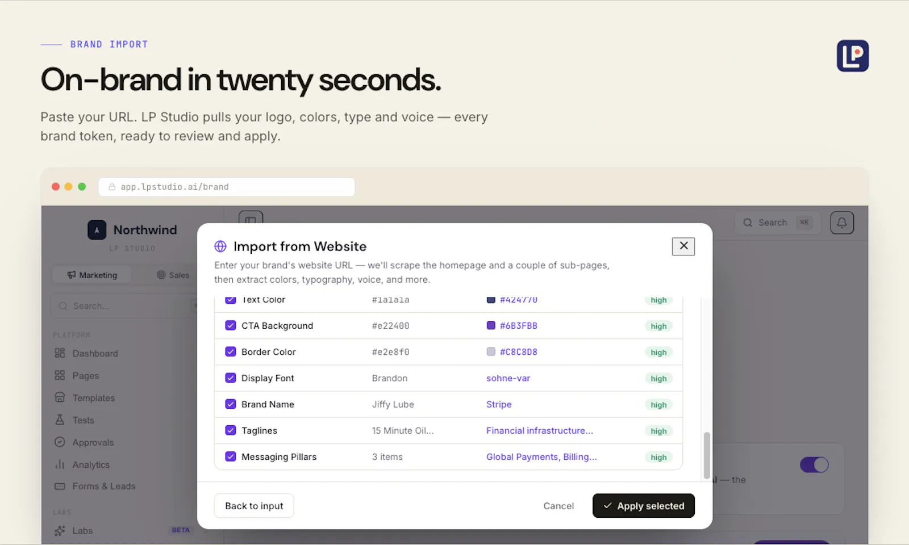Click the app.lpstudio.ai/brand address bar
The image size is (909, 545).
coord(227,187)
